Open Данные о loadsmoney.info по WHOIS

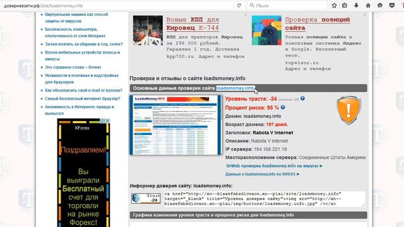tap(263, 174)
